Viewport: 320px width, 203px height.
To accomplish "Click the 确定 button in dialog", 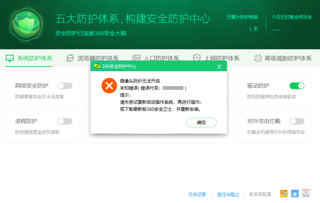I will click(201, 122).
